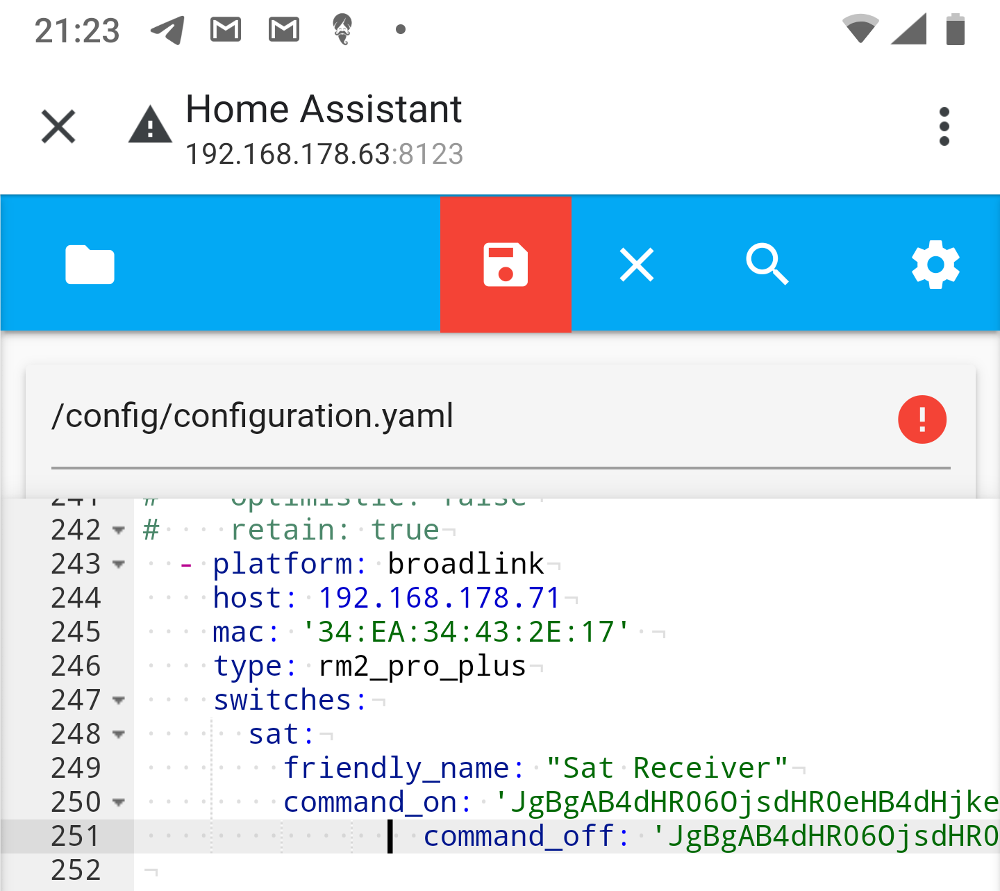Open the browser overflow menu

944,126
